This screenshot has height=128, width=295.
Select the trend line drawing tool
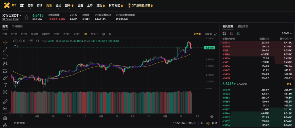[x=5, y=49]
